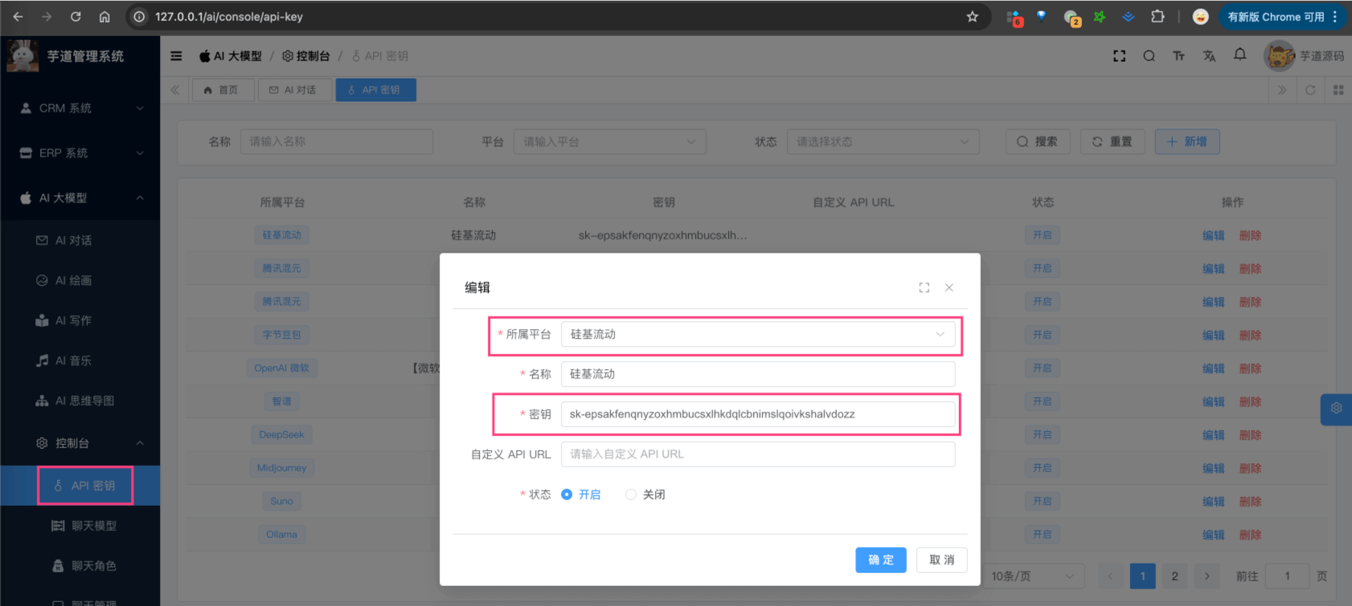This screenshot has width=1352, height=606.
Task: Click the notification bell icon
Action: [1239, 55]
